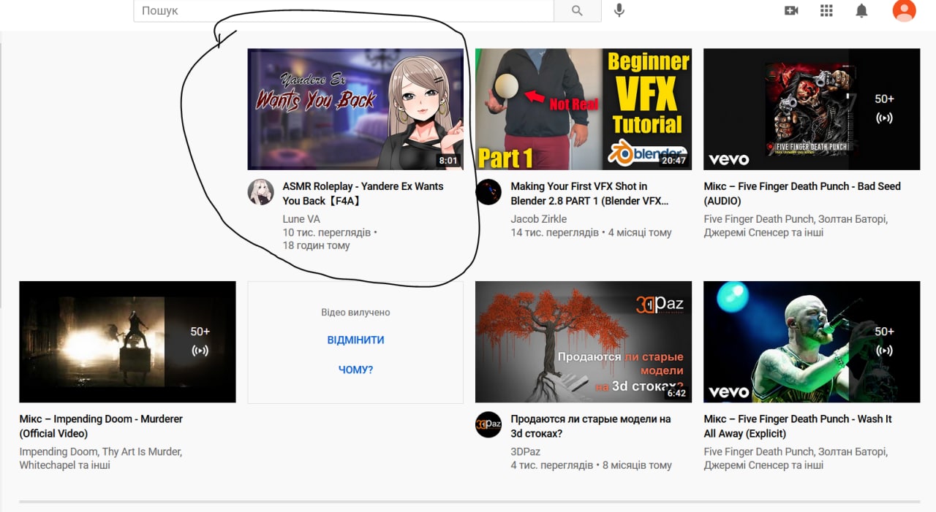Click ВІДМІНИТИ to undo video removal

[x=355, y=340]
